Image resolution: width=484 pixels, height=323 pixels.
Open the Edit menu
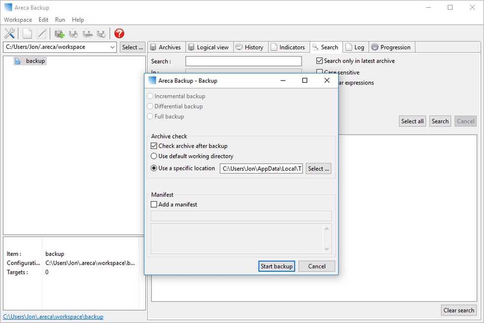pos(43,19)
